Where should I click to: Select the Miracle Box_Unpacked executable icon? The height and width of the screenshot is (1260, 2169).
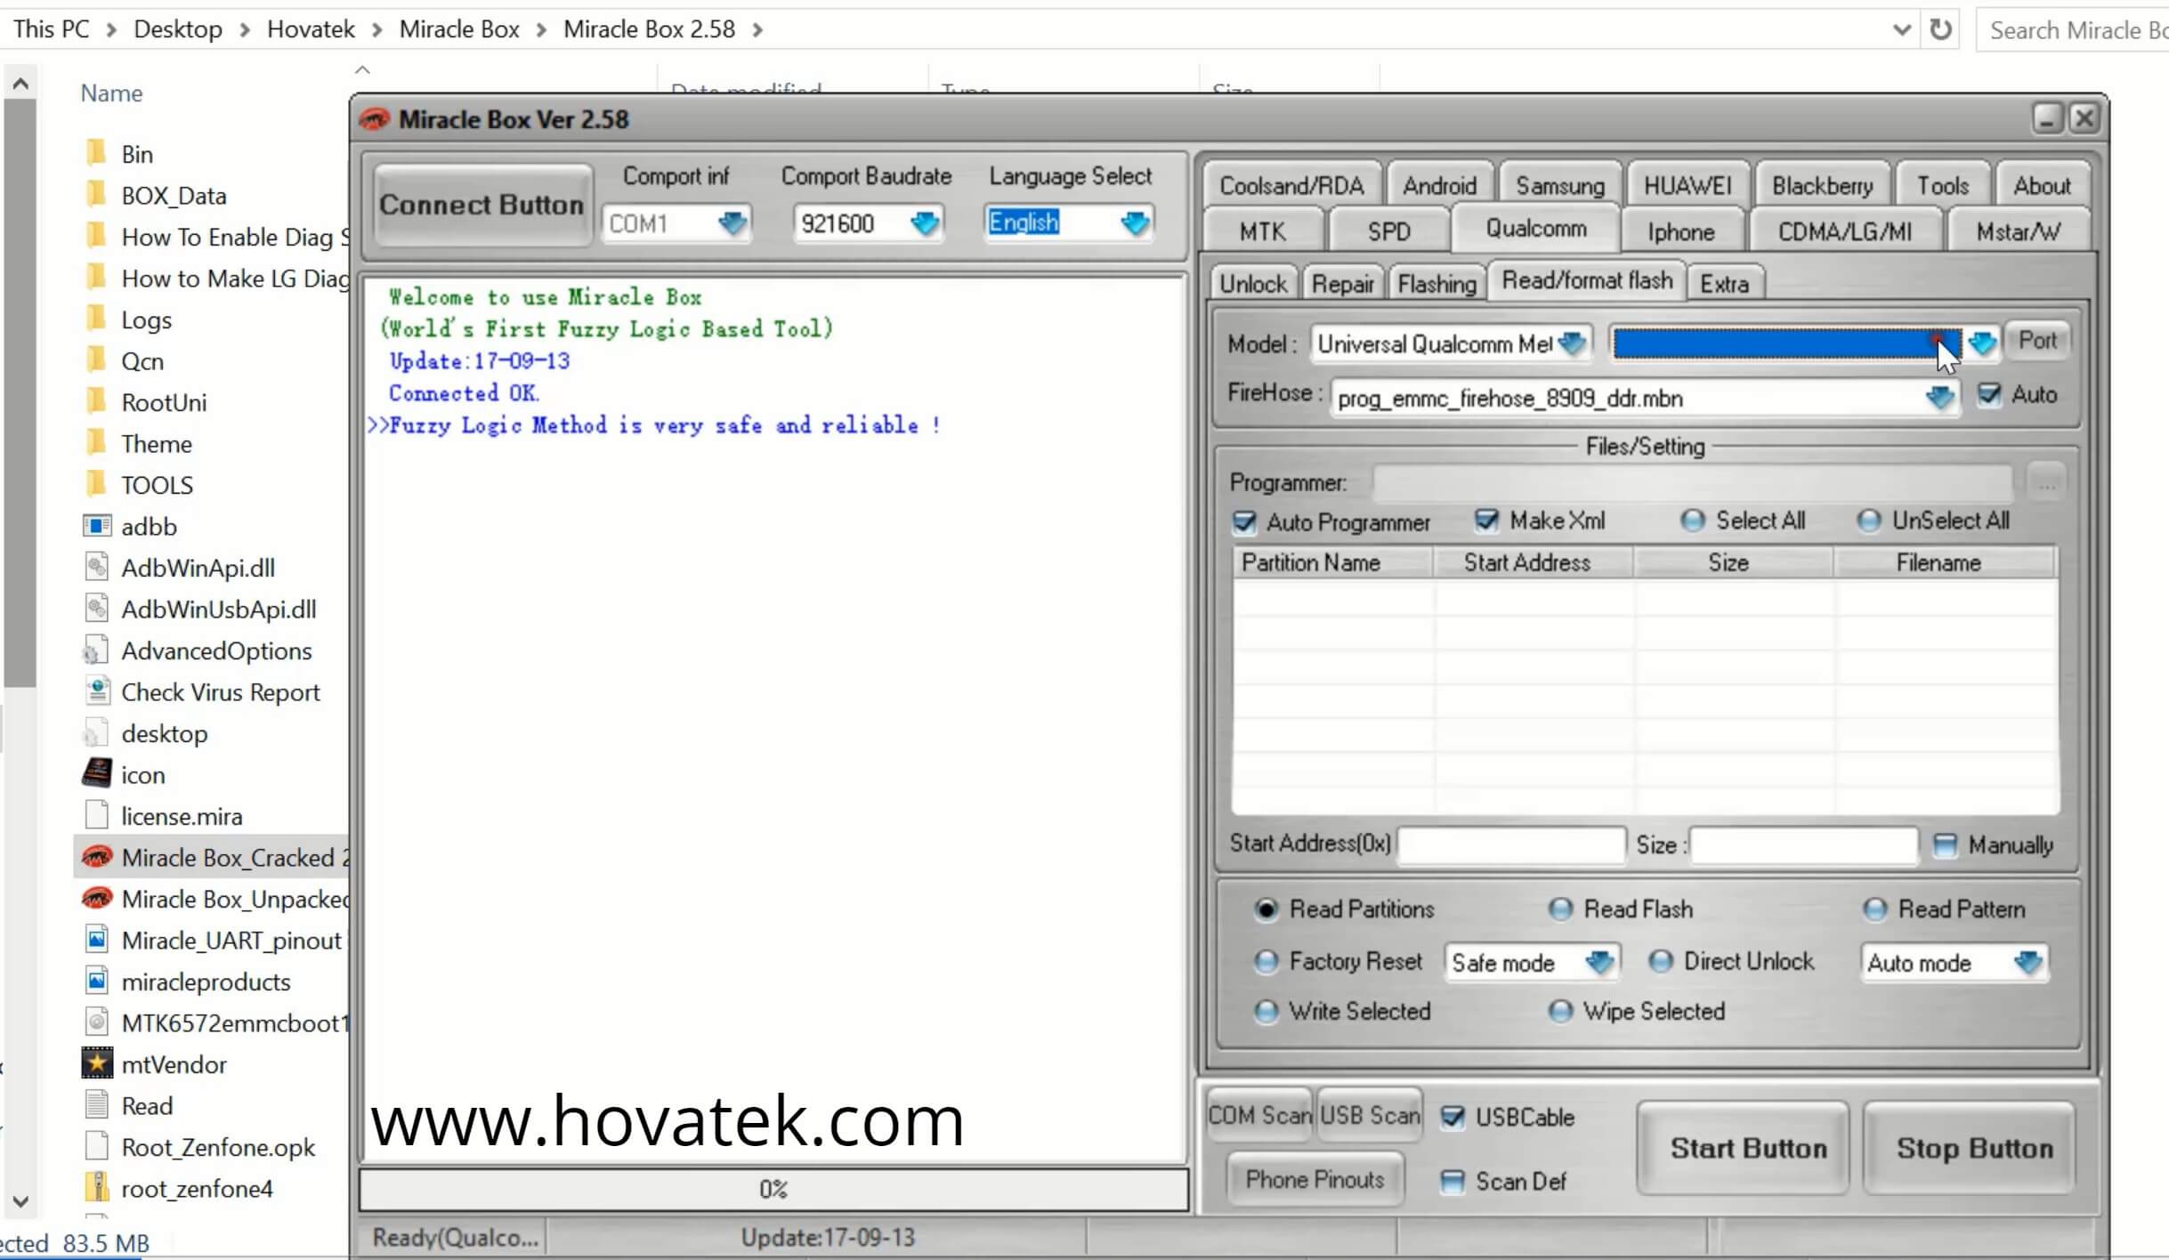(x=96, y=898)
